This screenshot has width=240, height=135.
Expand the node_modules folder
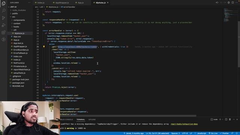[x=19, y=10]
